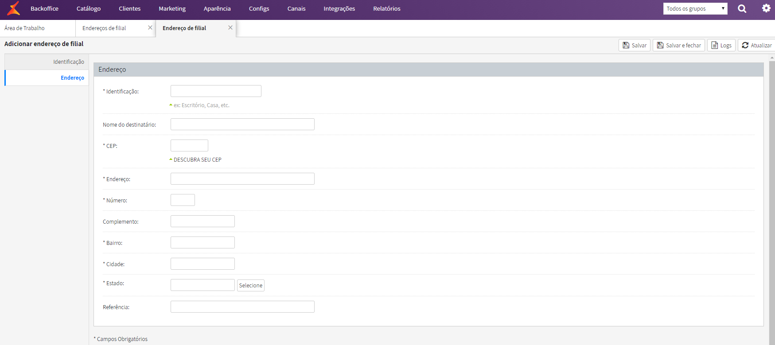
Task: Focus the Estado input field
Action: coord(203,285)
